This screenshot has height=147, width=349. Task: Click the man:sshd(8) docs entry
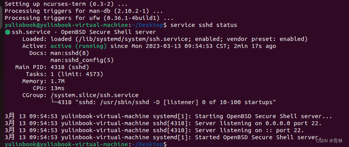70,53
